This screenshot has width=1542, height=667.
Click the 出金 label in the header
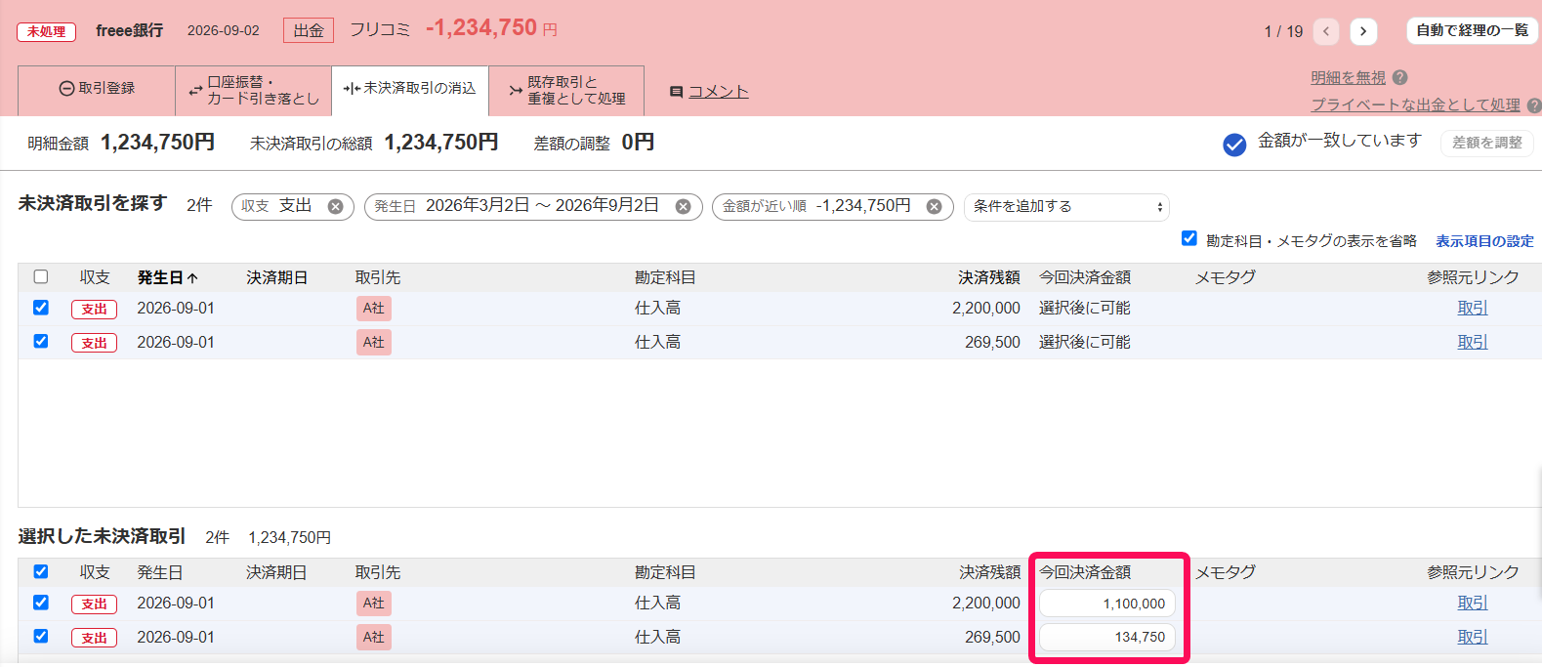tap(309, 30)
